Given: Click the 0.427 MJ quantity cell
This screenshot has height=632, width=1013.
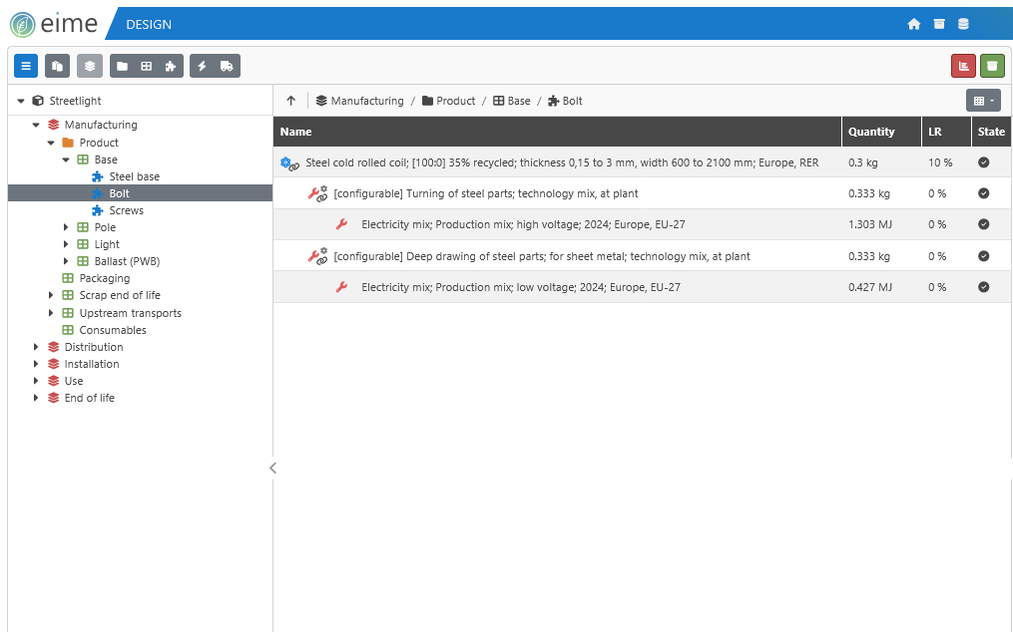Looking at the screenshot, I should [870, 287].
